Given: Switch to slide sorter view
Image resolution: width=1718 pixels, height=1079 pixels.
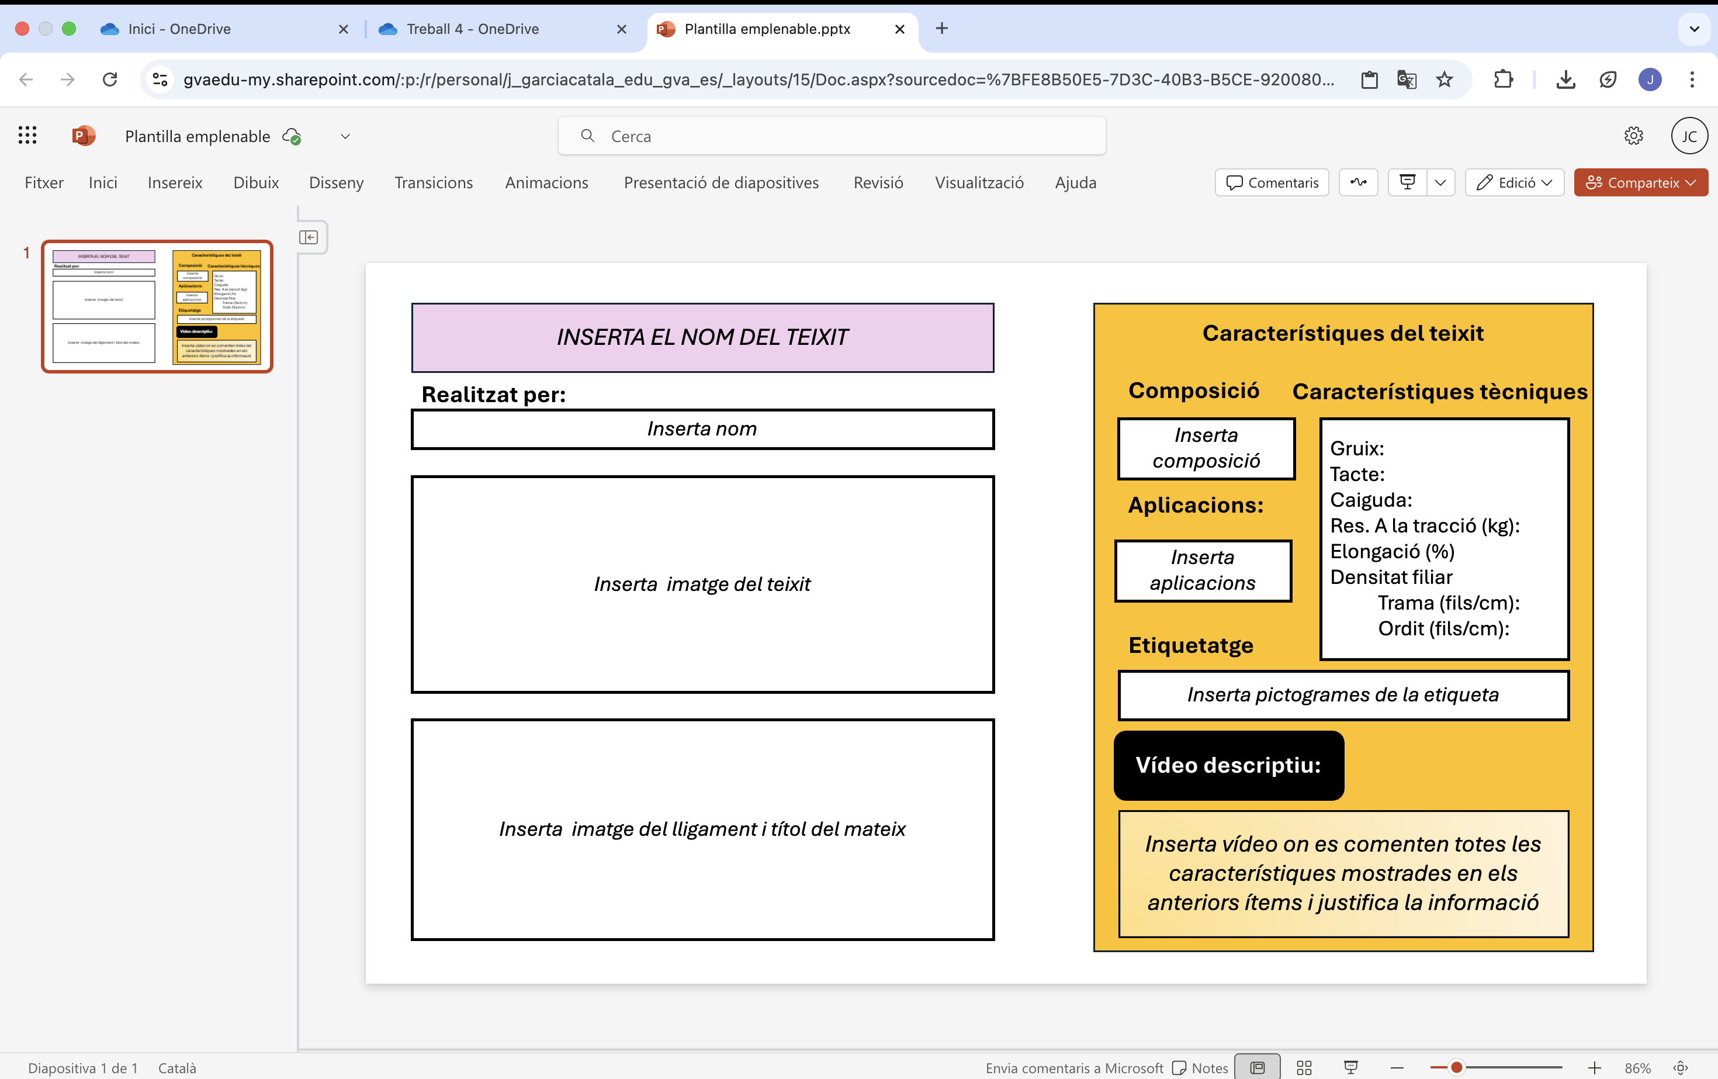Looking at the screenshot, I should (x=1304, y=1067).
